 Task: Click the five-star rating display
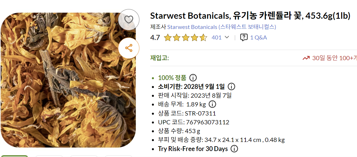click(x=185, y=37)
